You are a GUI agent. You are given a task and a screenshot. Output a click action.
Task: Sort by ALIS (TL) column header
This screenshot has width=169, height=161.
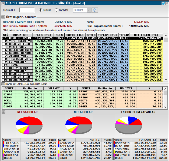[43, 35]
